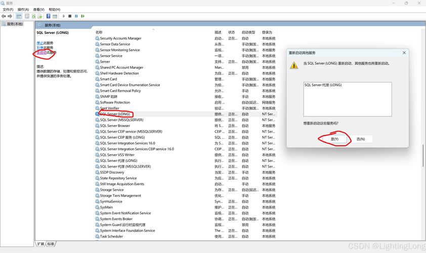Switch to the 扩展 tab

click(40, 244)
